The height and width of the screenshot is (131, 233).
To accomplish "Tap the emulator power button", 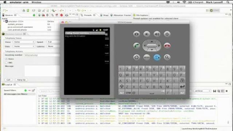I will [167, 34].
